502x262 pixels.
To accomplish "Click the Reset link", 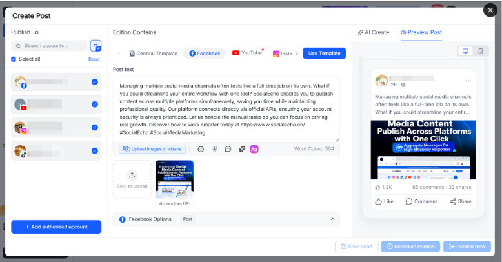I will point(94,59).
